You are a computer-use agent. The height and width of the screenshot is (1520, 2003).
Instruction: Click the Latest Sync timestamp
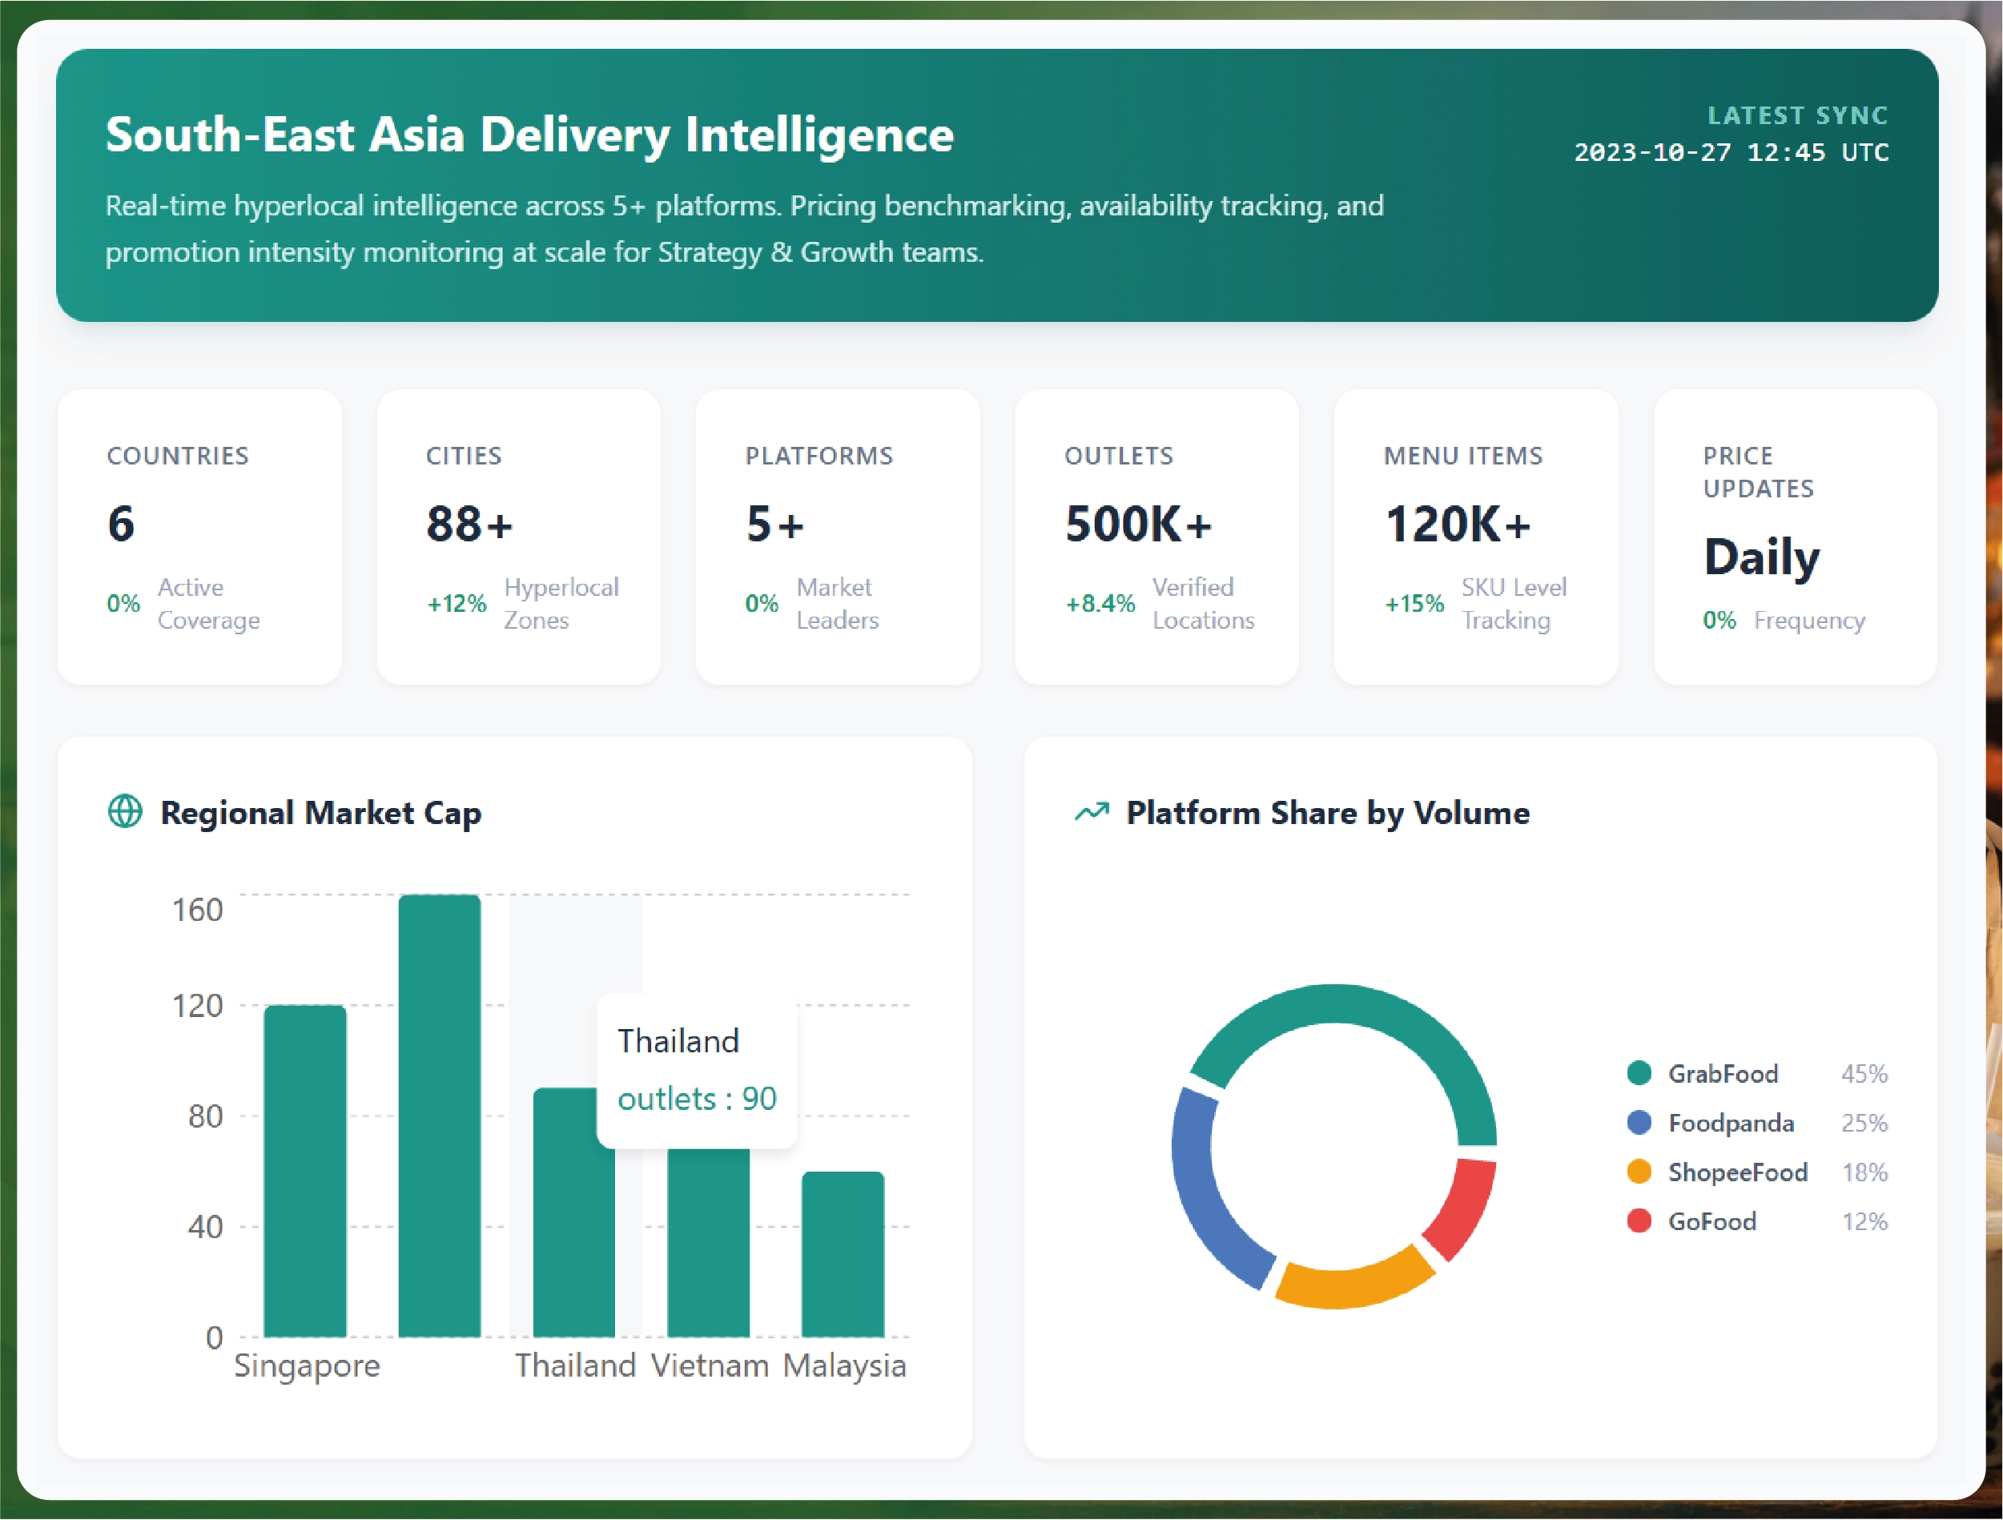coord(1731,152)
